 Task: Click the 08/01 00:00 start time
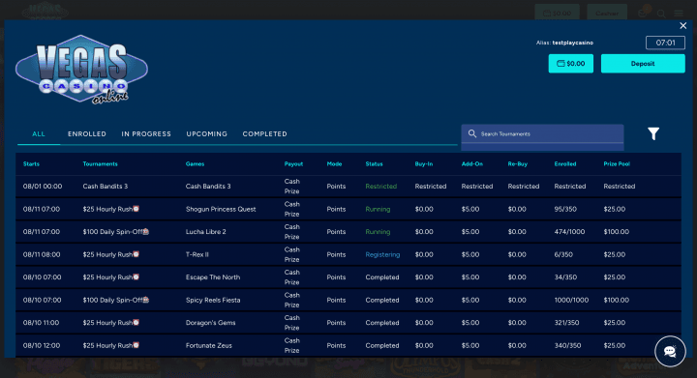point(43,187)
